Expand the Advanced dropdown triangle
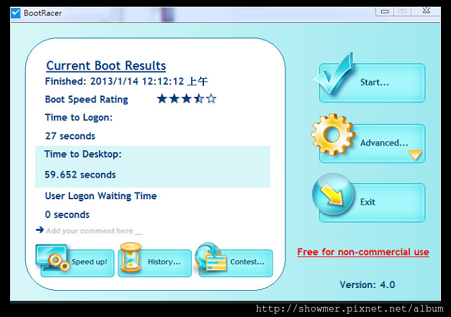Image resolution: width=451 pixels, height=317 pixels. [x=415, y=155]
